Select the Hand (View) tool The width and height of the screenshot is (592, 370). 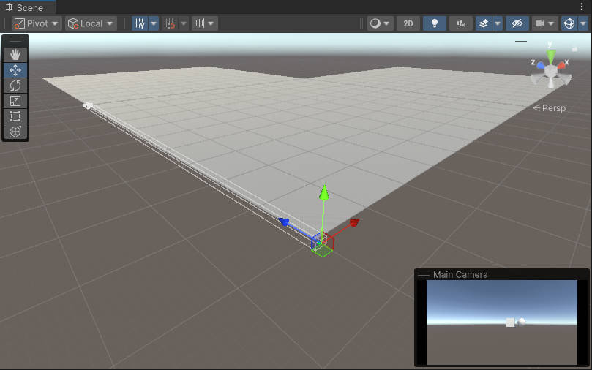(15, 55)
